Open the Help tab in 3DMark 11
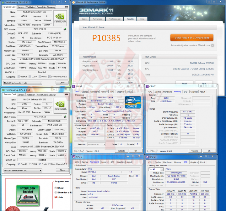 click(142, 19)
